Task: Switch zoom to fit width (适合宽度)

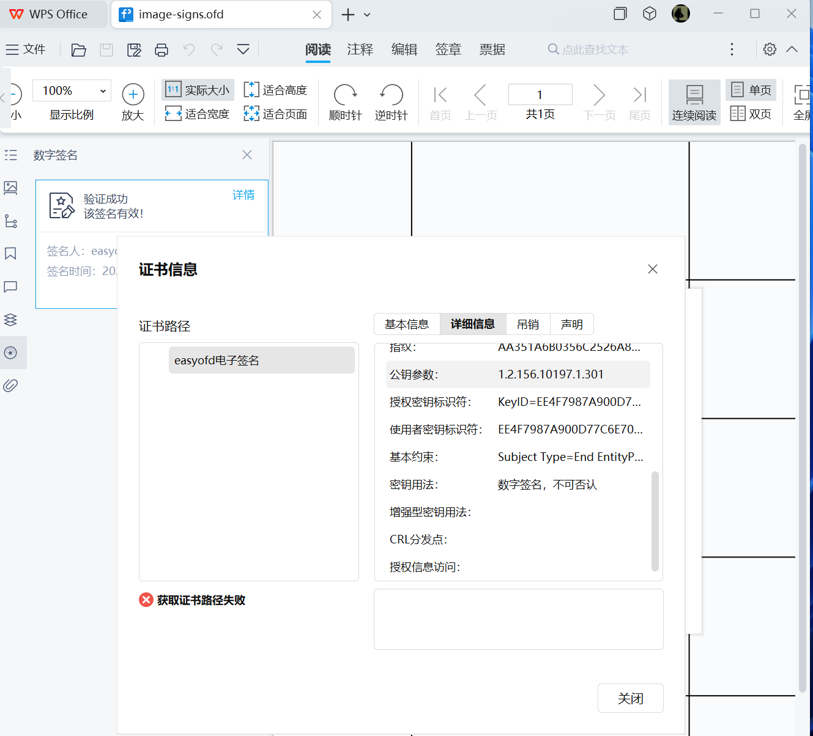Action: tap(197, 114)
